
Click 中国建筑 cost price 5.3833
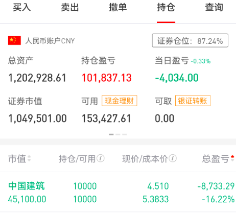156,199
